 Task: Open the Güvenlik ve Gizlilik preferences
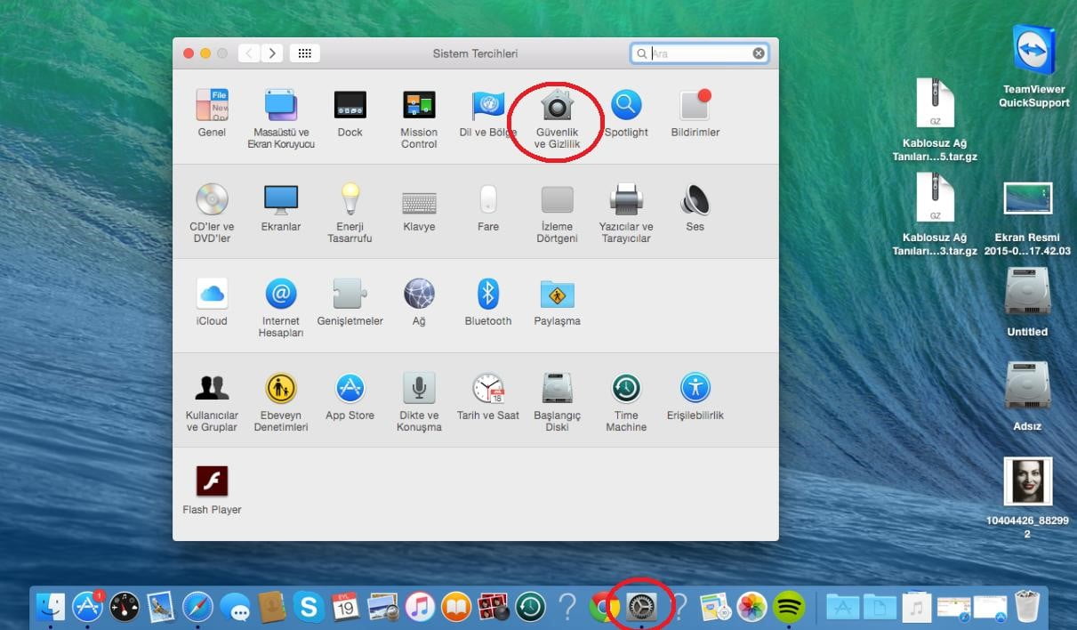(556, 107)
